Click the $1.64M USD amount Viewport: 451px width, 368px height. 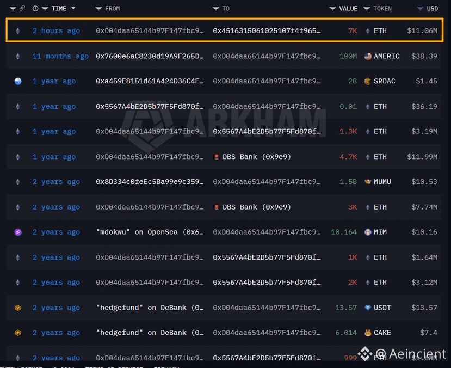coord(424,257)
